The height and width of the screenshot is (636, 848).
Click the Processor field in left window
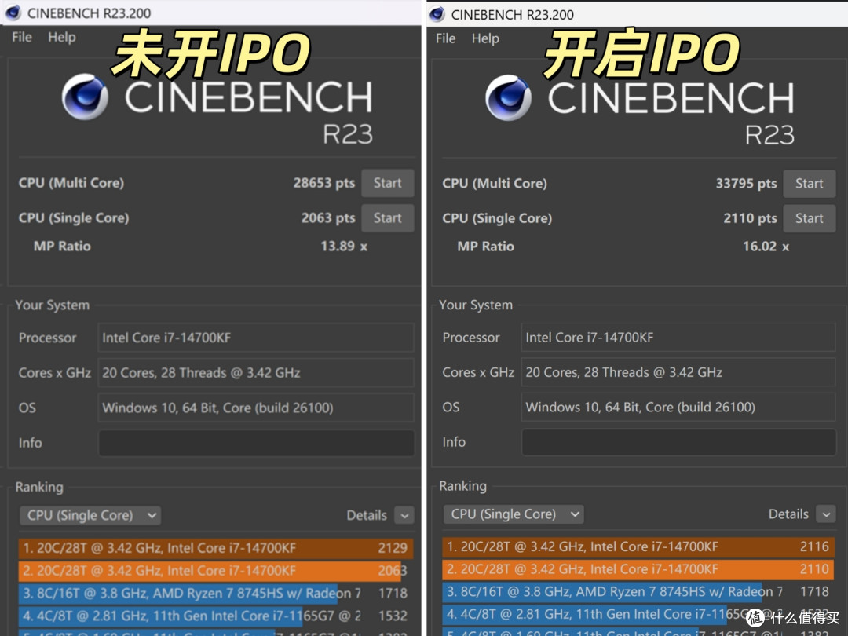pyautogui.click(x=256, y=338)
